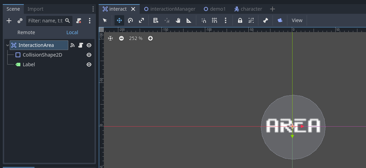Open Scene dock extra options menu
366x168 pixels.
90,21
